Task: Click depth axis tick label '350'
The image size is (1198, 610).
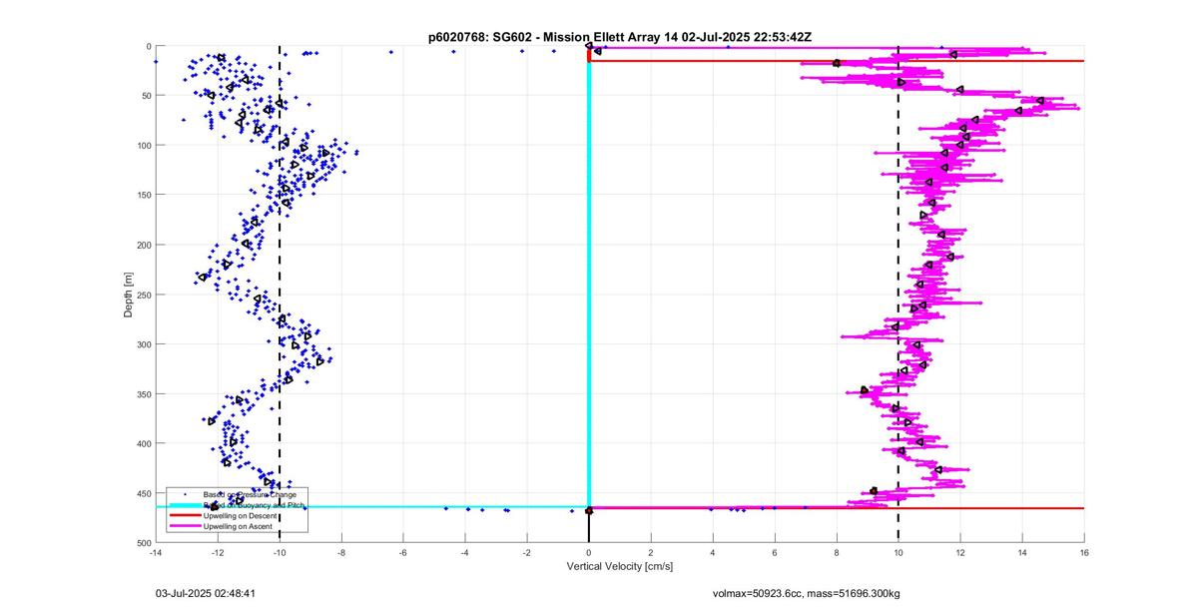Action: [144, 393]
